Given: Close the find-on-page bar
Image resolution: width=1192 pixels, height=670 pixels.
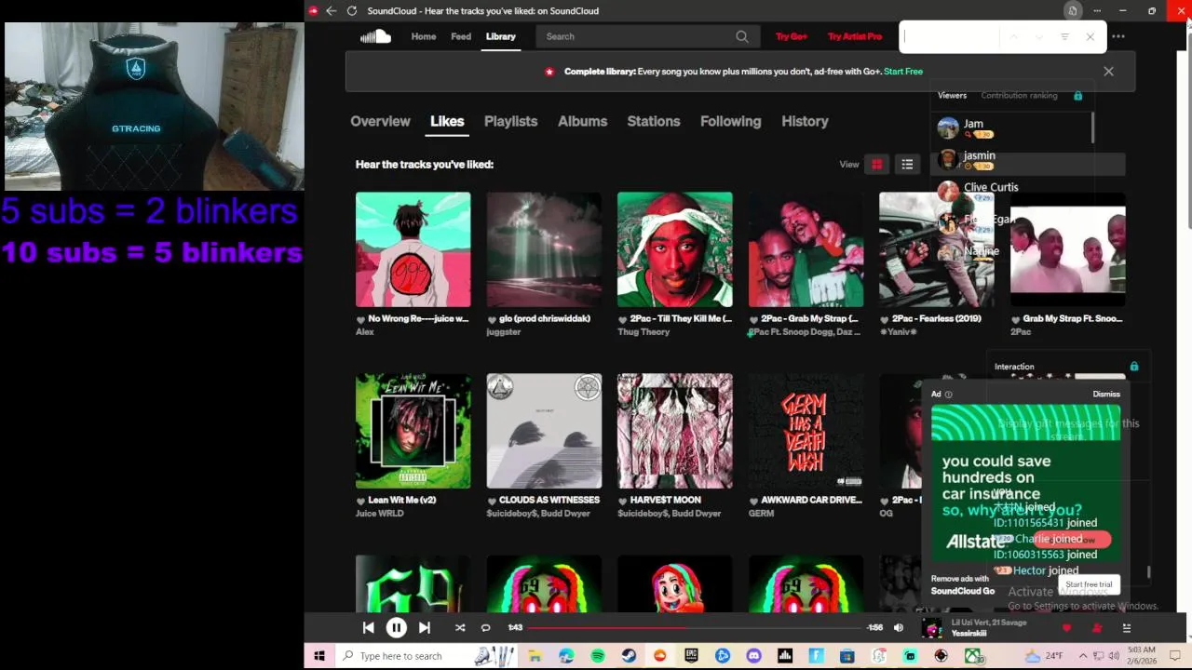Looking at the screenshot, I should point(1090,37).
